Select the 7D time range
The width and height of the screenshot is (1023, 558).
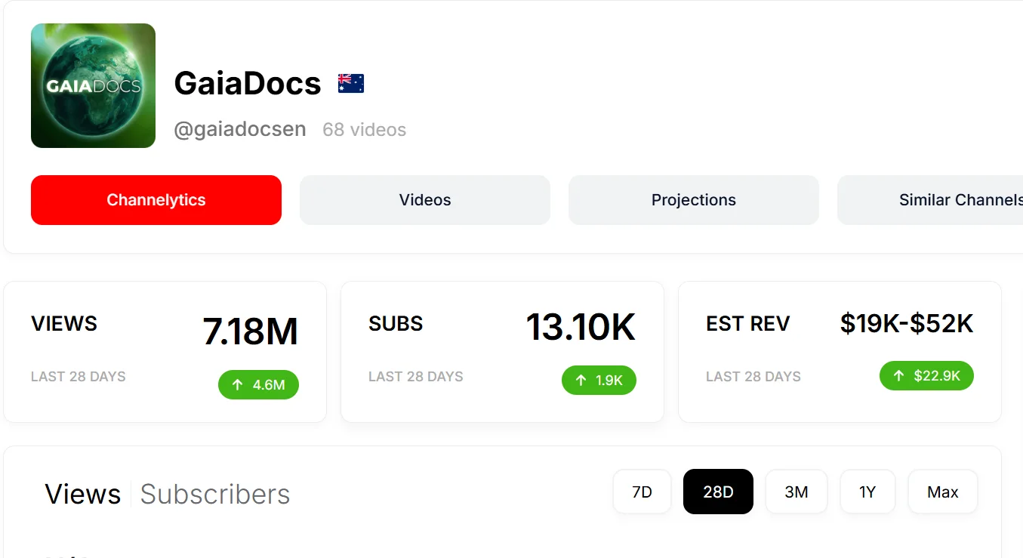pyautogui.click(x=642, y=492)
